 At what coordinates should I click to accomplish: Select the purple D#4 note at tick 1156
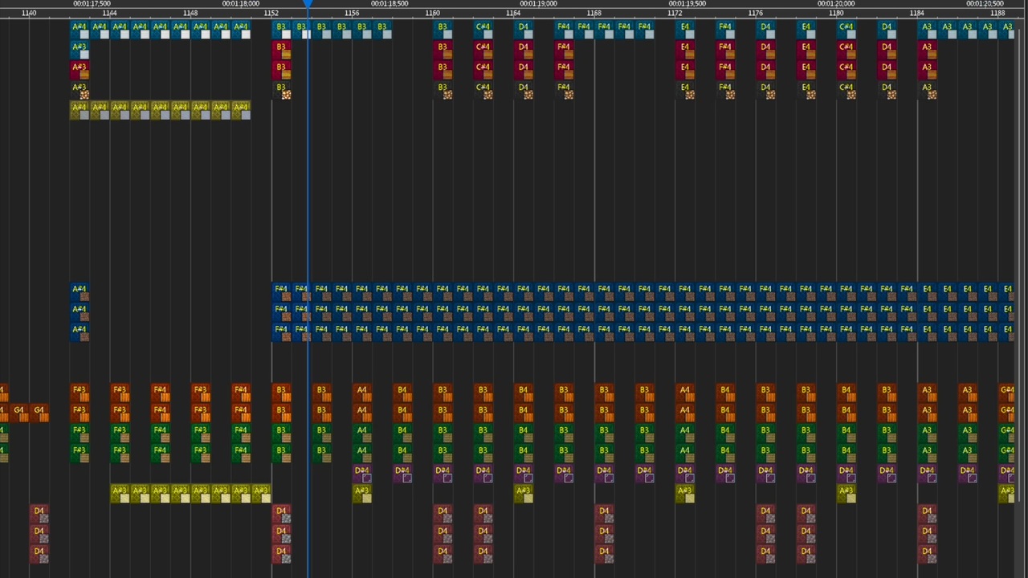(x=362, y=474)
